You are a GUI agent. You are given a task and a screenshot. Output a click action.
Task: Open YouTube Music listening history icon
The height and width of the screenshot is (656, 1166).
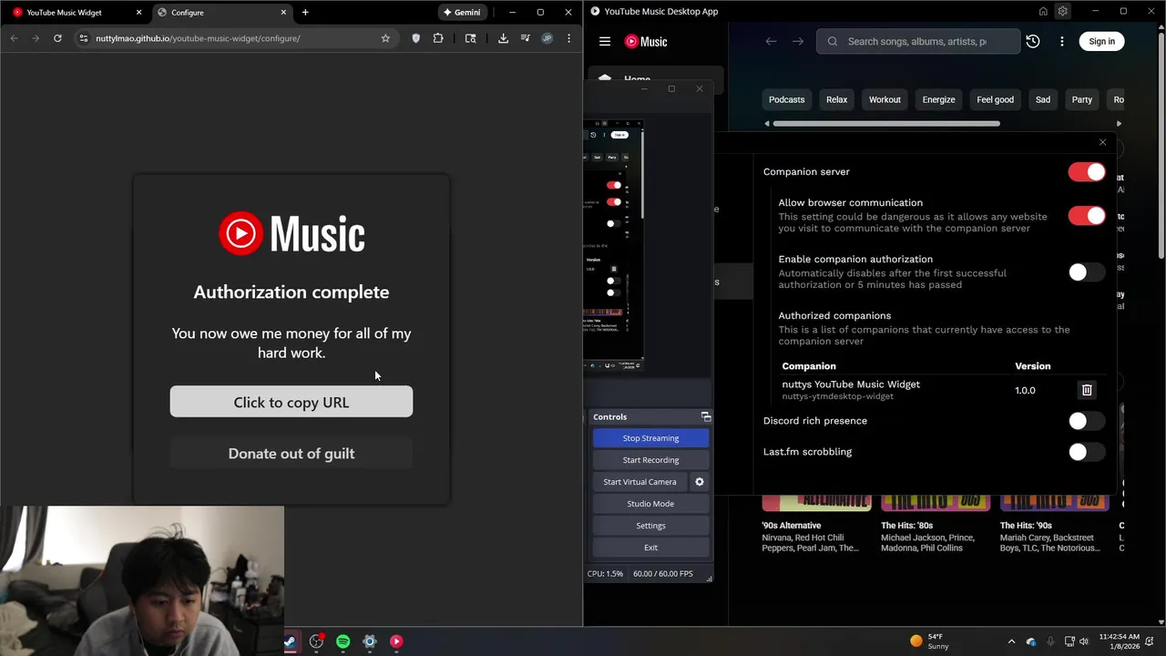pyautogui.click(x=1033, y=41)
